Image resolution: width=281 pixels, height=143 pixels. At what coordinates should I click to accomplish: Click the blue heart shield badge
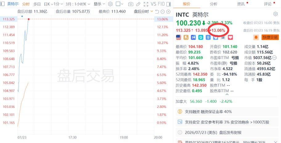[x=215, y=37]
